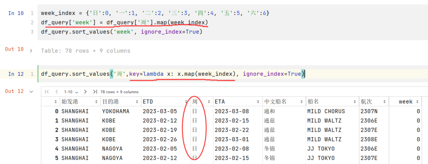Jump to last page of table

click(x=95, y=92)
